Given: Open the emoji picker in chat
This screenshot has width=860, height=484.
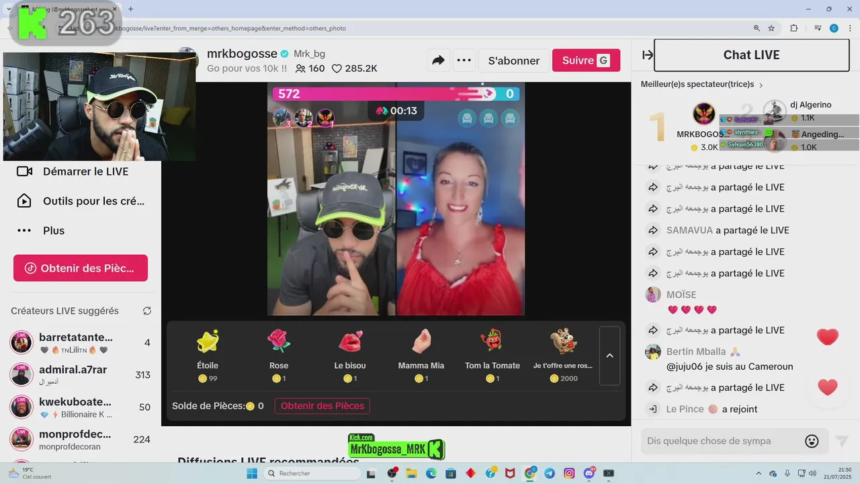Looking at the screenshot, I should coord(812,441).
